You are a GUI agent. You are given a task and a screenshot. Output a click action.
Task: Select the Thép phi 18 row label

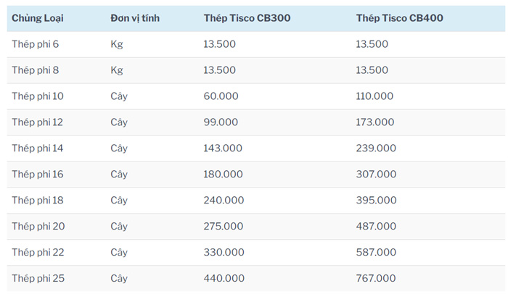(x=38, y=201)
